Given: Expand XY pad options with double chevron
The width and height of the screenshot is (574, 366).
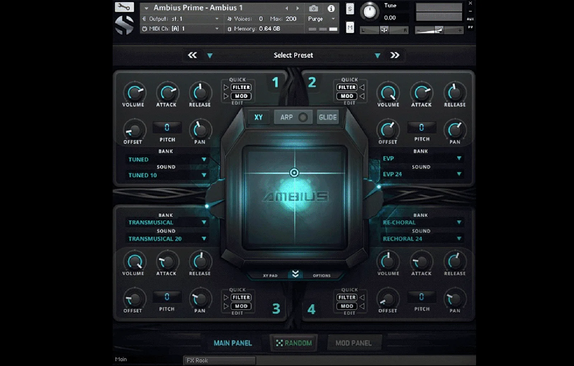Looking at the screenshot, I should coord(295,274).
